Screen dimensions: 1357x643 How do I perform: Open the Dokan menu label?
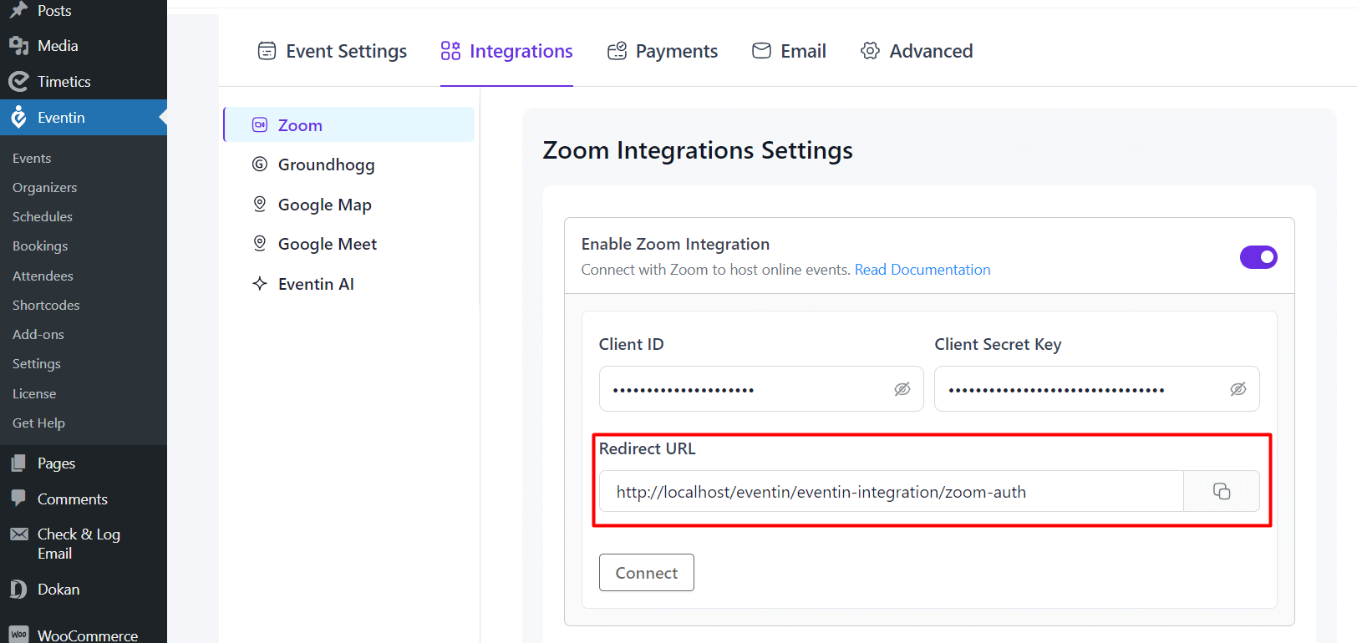[x=58, y=590]
